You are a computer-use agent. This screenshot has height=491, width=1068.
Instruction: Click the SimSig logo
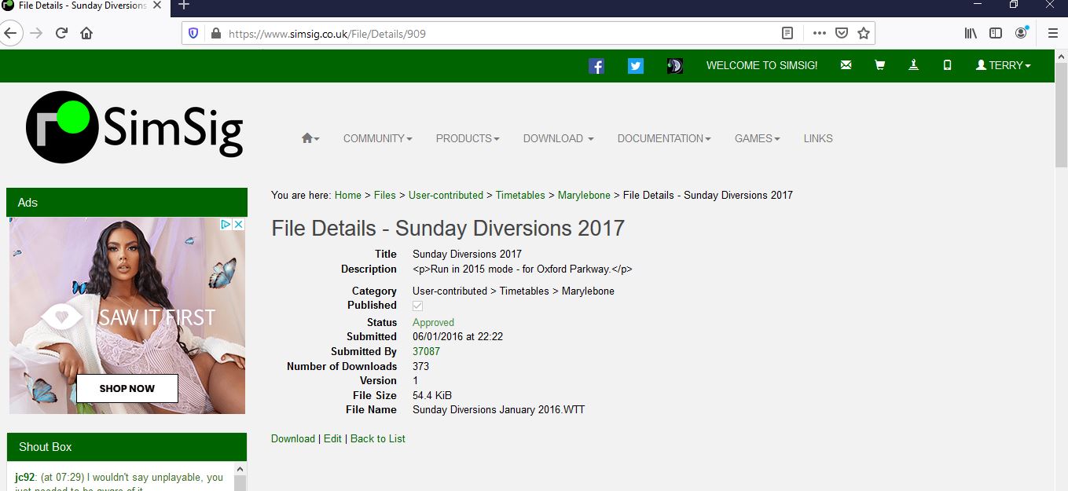(x=134, y=126)
